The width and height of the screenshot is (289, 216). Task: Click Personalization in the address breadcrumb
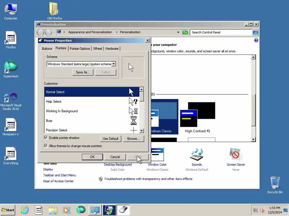click(130, 32)
